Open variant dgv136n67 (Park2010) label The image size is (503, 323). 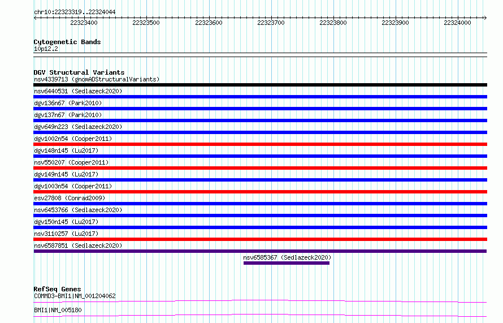pos(68,103)
